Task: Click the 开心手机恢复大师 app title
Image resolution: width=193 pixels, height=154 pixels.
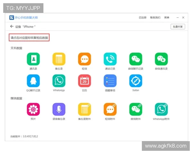Action: 26,18
